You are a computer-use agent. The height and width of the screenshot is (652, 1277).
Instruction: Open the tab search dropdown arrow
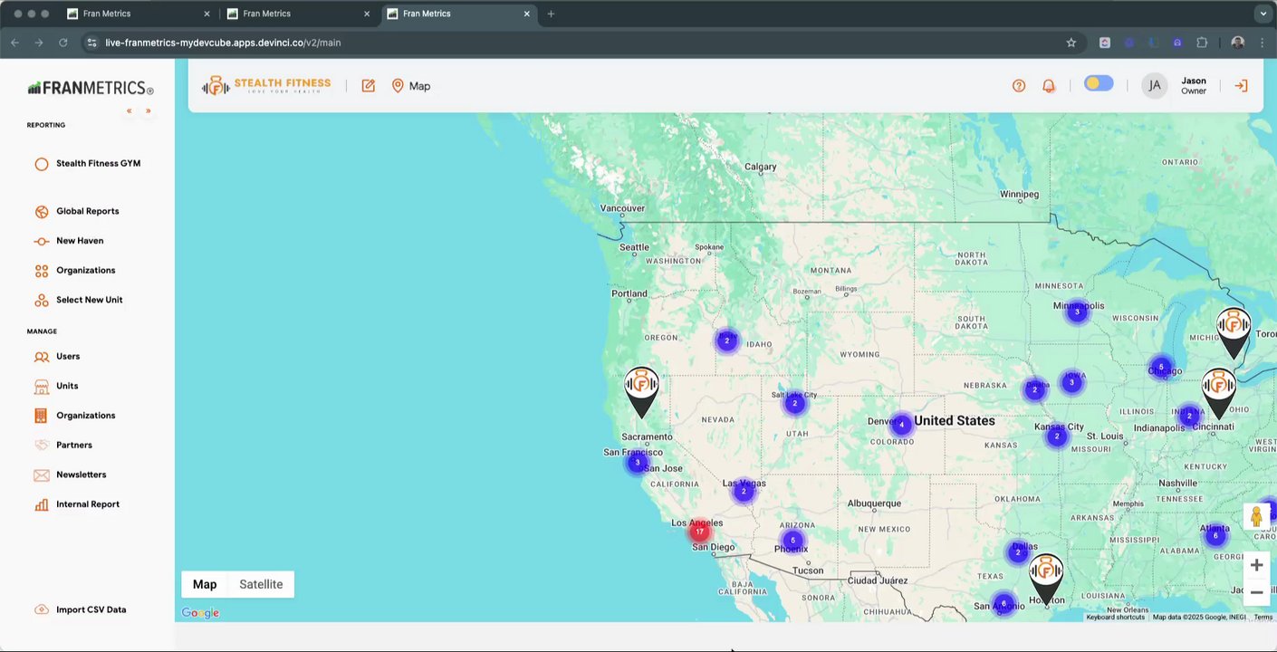coord(1263,14)
